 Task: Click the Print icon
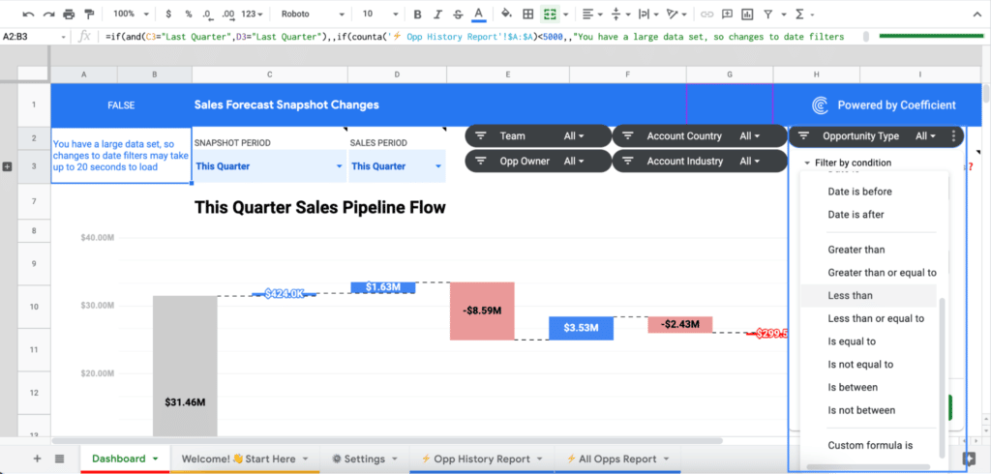[x=69, y=14]
